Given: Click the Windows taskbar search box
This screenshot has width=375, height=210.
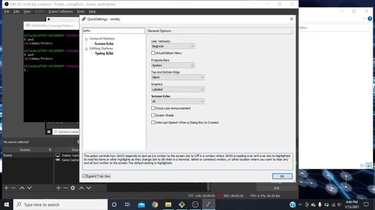Looking at the screenshot, I should 60,205.
